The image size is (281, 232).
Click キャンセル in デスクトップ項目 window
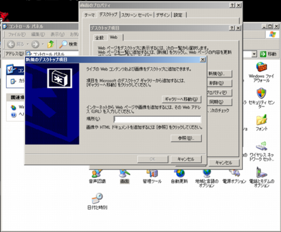(224, 163)
